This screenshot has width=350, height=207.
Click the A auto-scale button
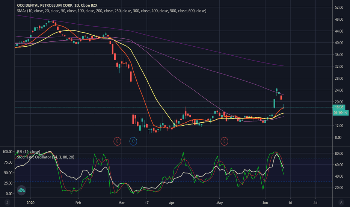pyautogui.click(x=341, y=202)
